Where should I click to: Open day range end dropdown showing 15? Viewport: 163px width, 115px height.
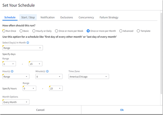36,64
